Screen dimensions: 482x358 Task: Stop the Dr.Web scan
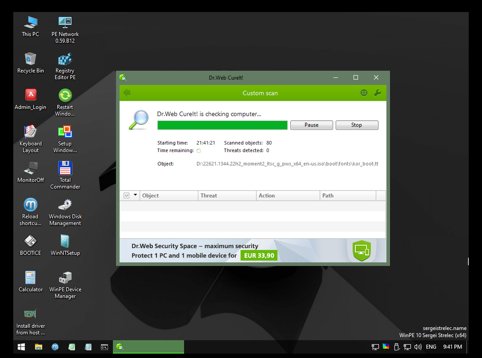coord(357,125)
